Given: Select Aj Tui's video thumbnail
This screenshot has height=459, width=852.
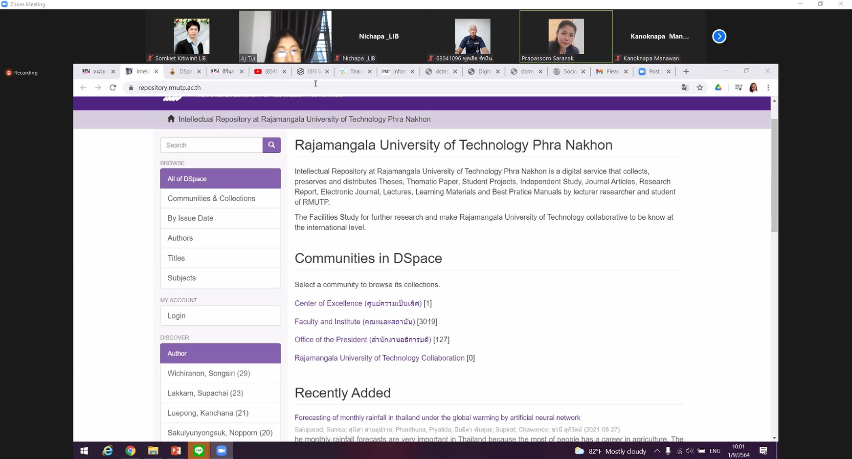Looking at the screenshot, I should pos(285,37).
